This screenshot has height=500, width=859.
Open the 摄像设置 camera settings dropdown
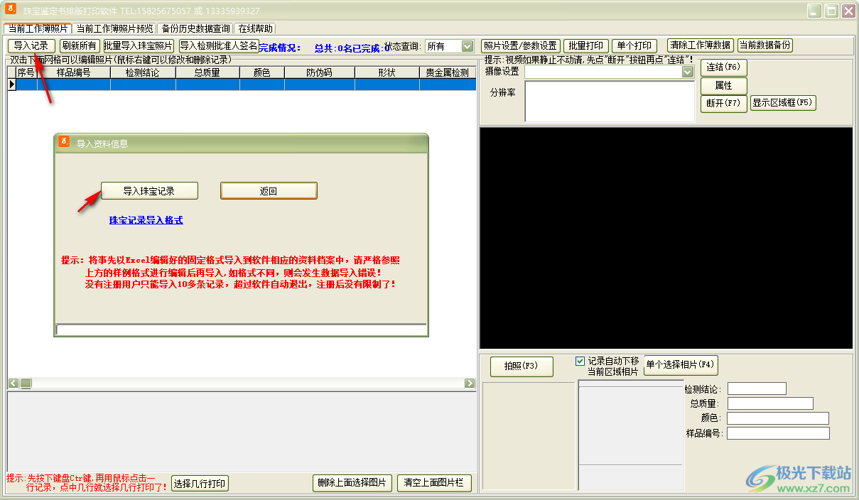coord(688,72)
